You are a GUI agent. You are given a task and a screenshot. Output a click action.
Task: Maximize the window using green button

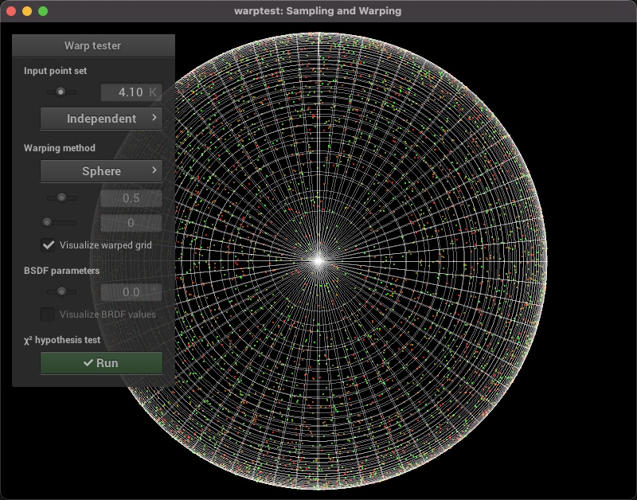pyautogui.click(x=43, y=11)
